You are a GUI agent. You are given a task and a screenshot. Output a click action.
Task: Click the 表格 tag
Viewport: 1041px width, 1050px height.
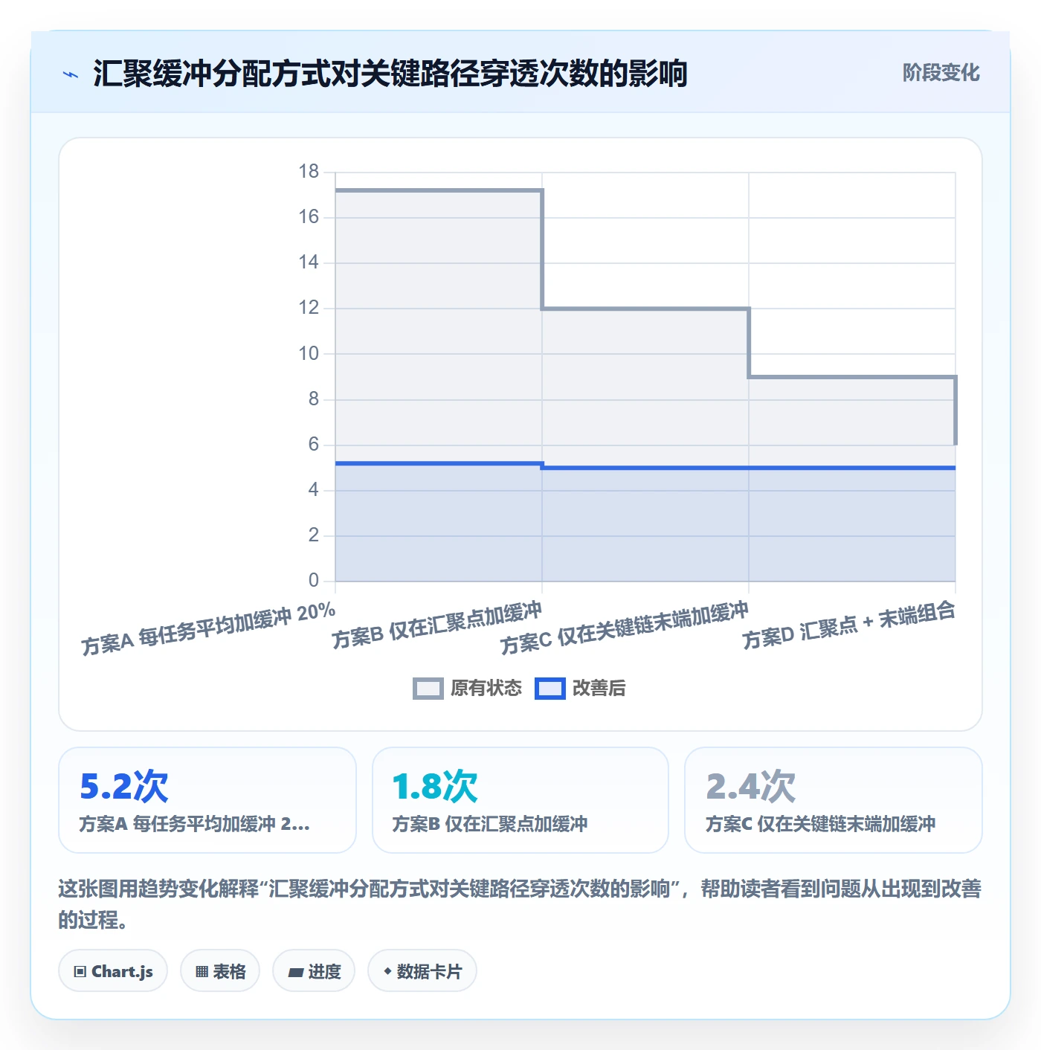(220, 971)
